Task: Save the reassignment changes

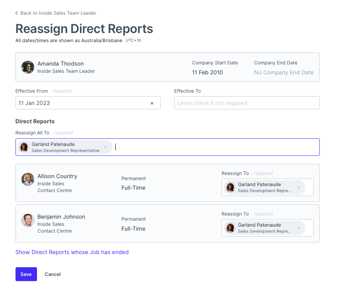Action: point(26,274)
